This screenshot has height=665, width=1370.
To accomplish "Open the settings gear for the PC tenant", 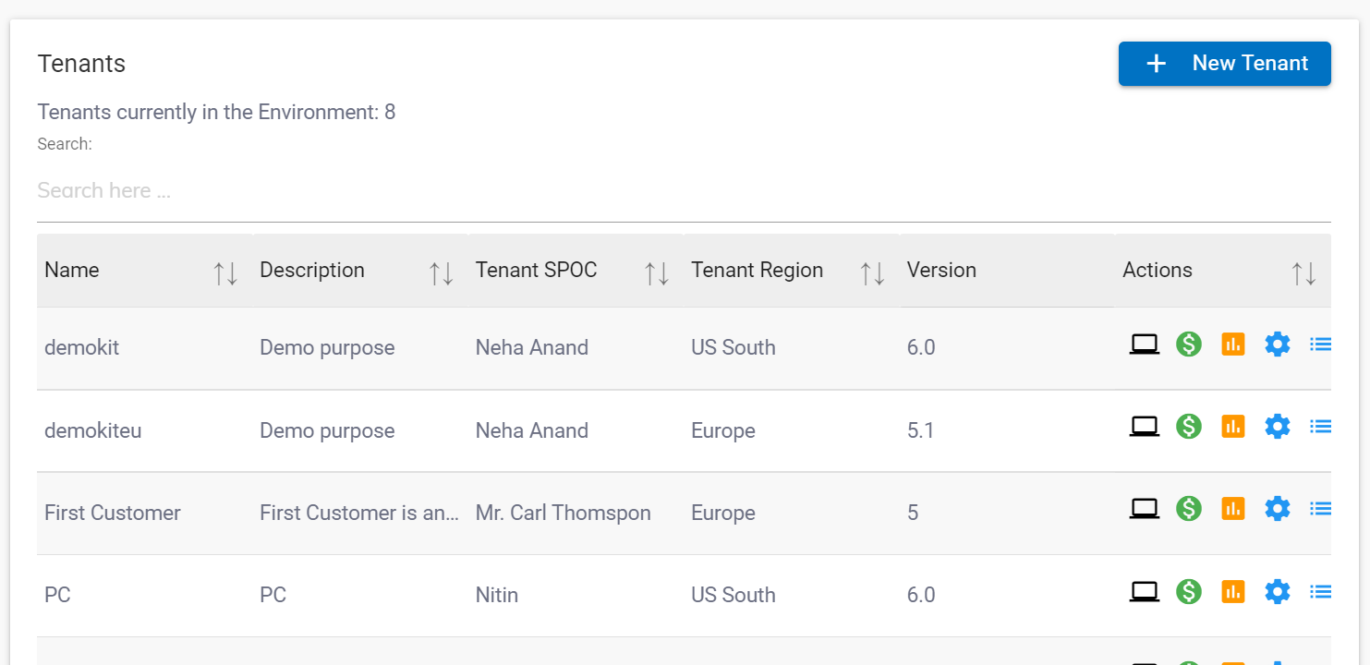I will pyautogui.click(x=1278, y=591).
